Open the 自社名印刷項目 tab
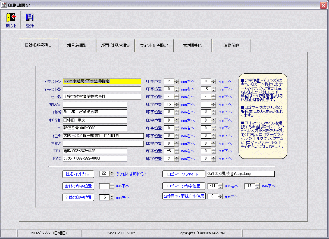329x239 pixels. point(38,45)
